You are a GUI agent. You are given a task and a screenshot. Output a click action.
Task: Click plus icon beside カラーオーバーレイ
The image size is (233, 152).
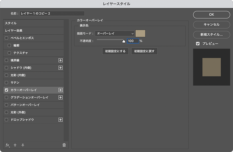click(61, 90)
